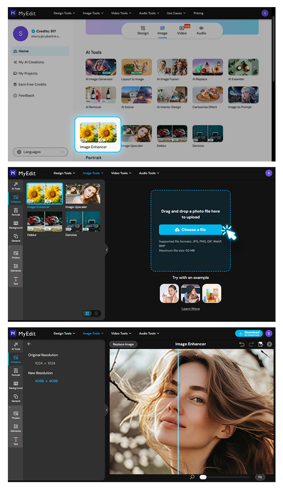
Task: Expand the Use Cases menu
Action: pyautogui.click(x=176, y=13)
